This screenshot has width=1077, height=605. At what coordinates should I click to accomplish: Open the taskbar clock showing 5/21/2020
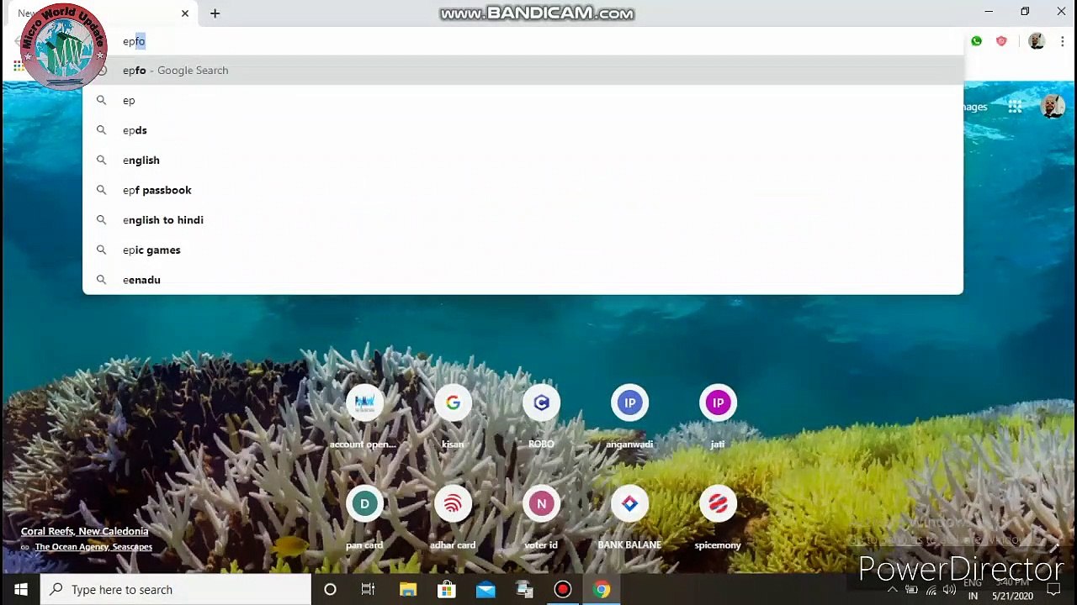[1012, 590]
